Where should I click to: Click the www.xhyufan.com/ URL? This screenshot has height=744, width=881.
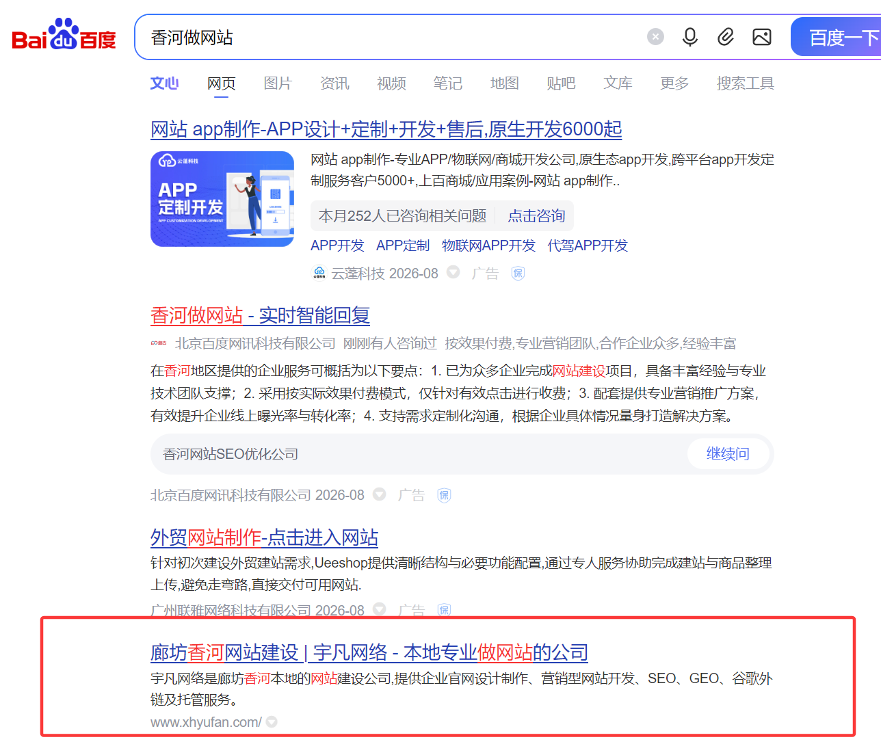point(206,722)
